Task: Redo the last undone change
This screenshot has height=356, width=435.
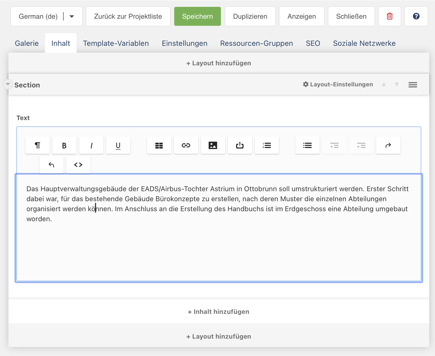Action: (x=388, y=145)
